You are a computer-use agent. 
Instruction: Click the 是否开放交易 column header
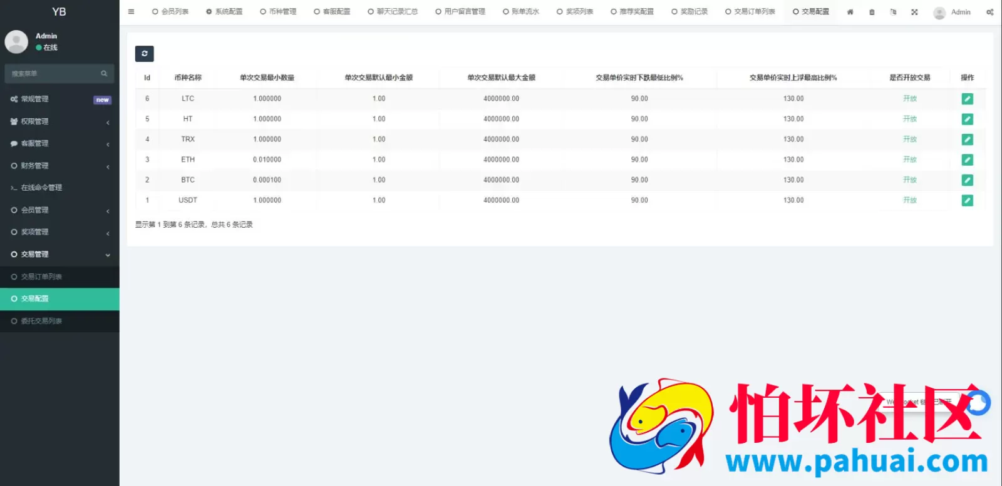(910, 78)
